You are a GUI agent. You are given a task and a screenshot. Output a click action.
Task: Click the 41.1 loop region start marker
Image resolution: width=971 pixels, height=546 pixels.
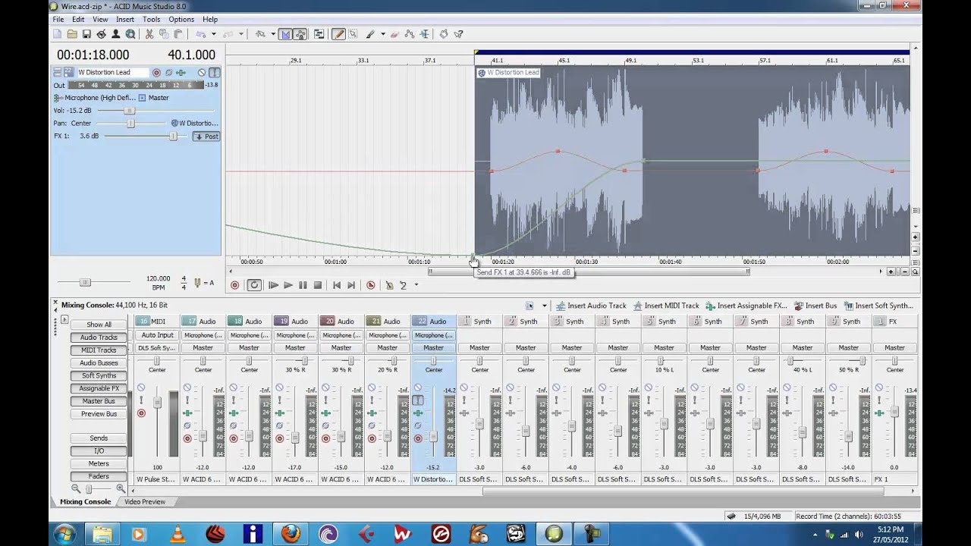click(x=476, y=53)
